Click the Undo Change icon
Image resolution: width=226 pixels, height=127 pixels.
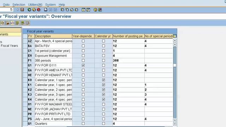[x=12, y=23]
